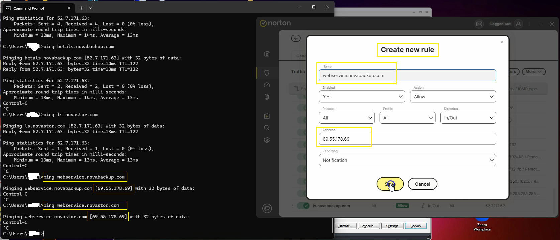Open the Action dropdown showing Allow

pyautogui.click(x=453, y=97)
